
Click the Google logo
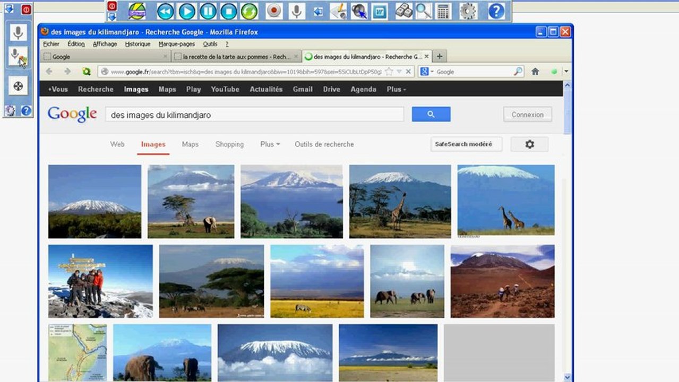click(x=72, y=114)
